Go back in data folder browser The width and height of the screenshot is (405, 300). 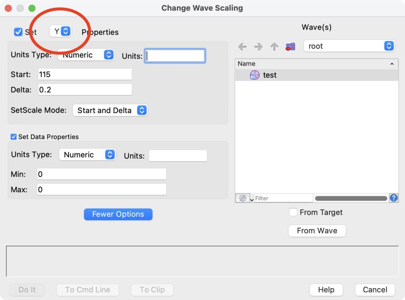pos(242,47)
